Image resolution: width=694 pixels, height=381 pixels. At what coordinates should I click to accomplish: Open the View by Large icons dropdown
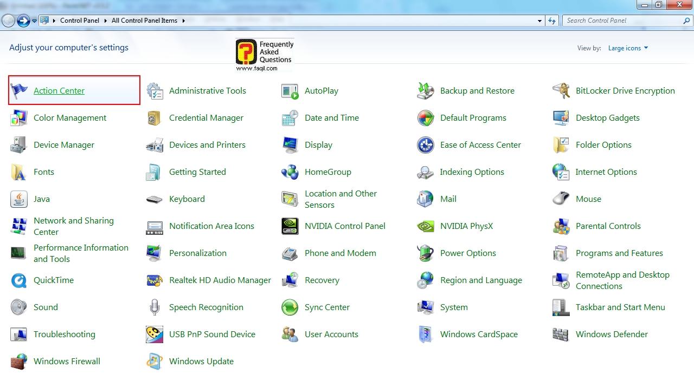click(628, 48)
